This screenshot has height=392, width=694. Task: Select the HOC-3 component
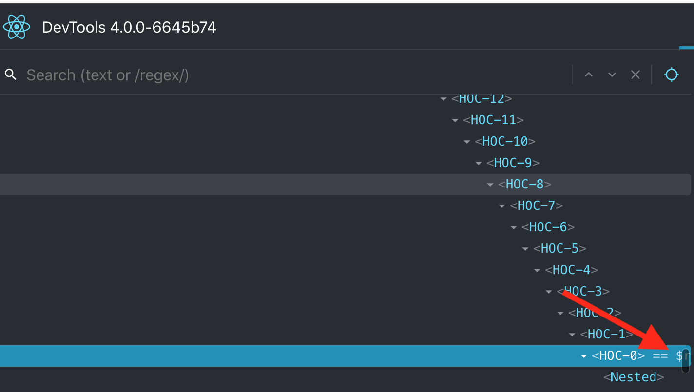(583, 291)
